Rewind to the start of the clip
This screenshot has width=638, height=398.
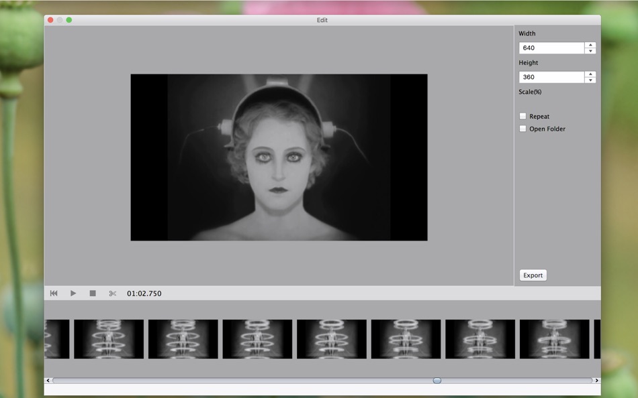tap(54, 293)
